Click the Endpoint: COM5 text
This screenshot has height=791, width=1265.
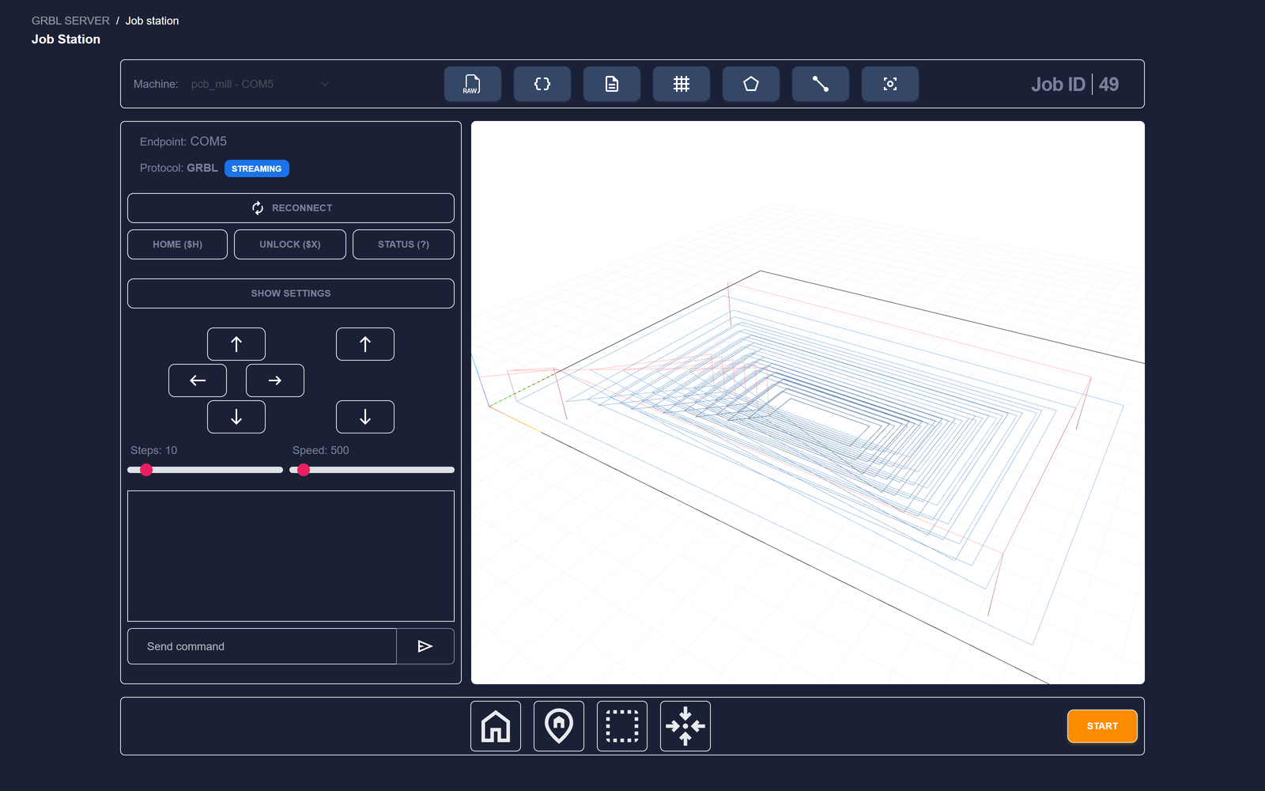[183, 142]
